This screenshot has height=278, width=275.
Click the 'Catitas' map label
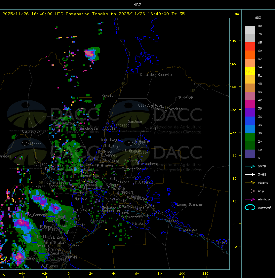172,221
